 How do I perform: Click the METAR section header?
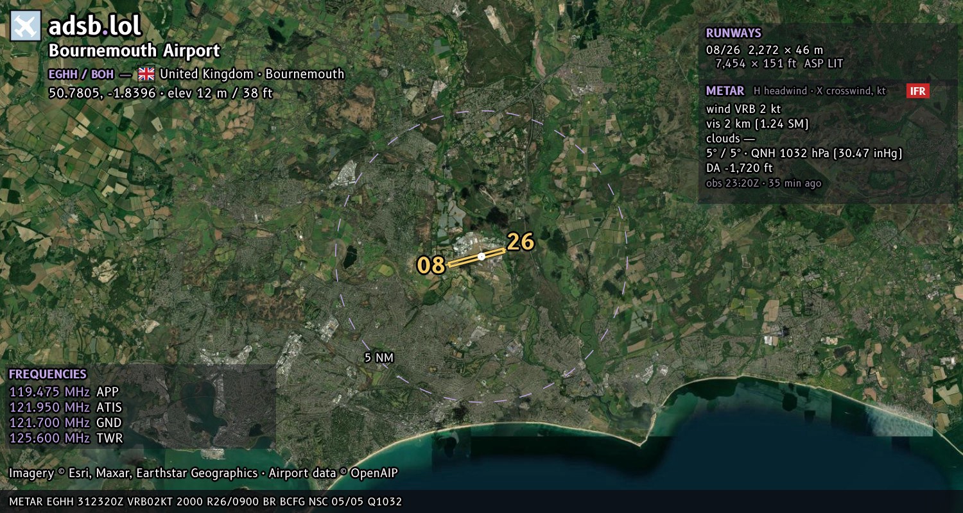[x=725, y=91]
